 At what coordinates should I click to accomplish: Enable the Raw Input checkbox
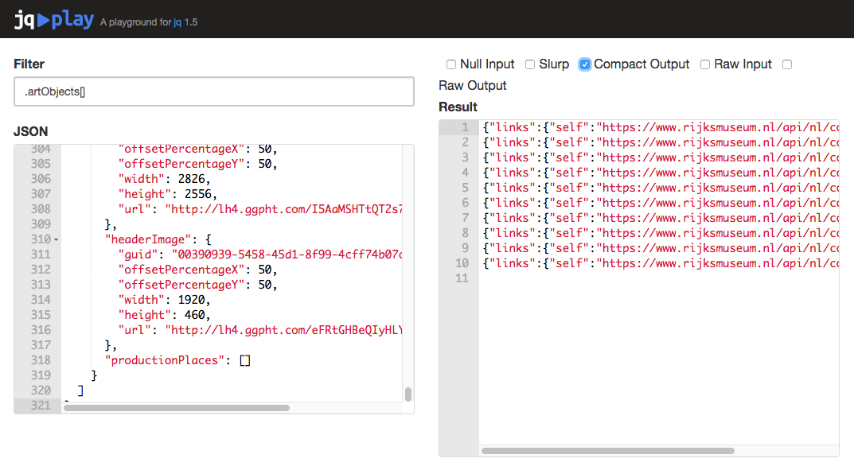pyautogui.click(x=704, y=64)
